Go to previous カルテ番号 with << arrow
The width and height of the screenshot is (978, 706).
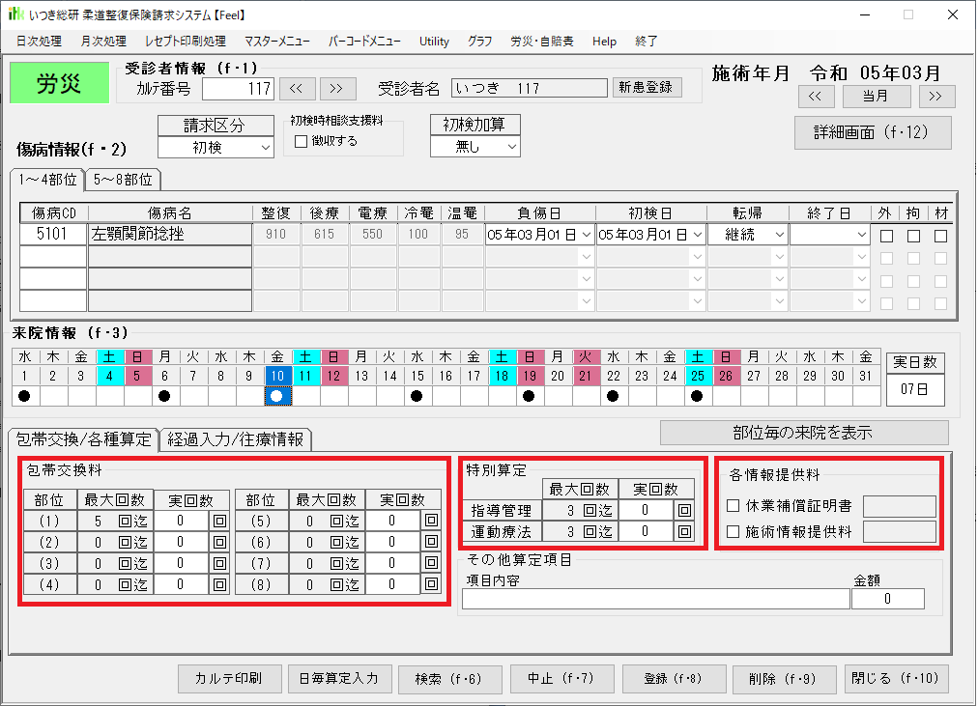[296, 89]
